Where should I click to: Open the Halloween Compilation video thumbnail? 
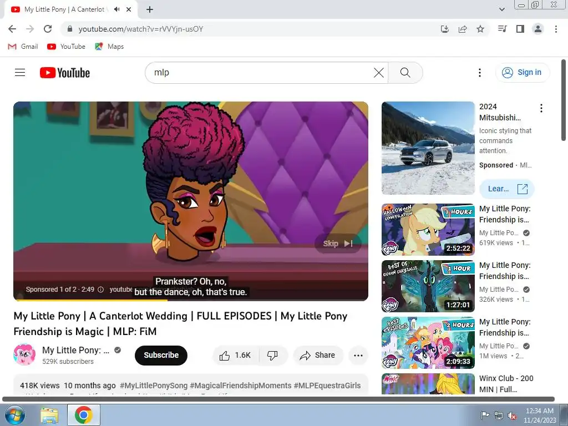point(428,230)
